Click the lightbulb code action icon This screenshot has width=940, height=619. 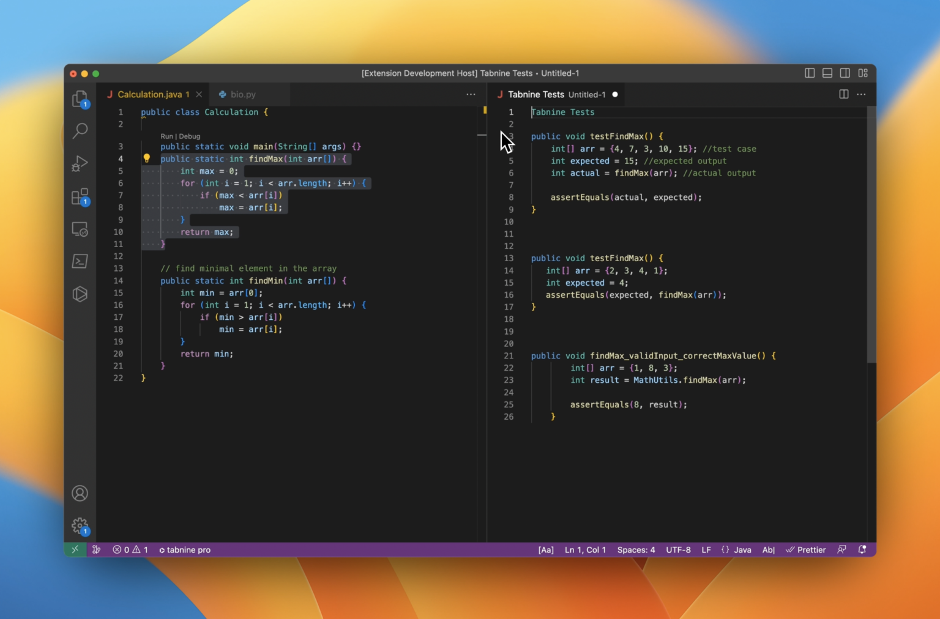[x=147, y=158]
